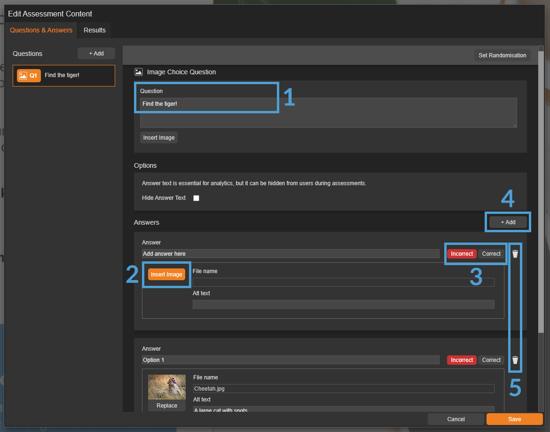Click orange Insert Image button for first answer

pyautogui.click(x=166, y=275)
